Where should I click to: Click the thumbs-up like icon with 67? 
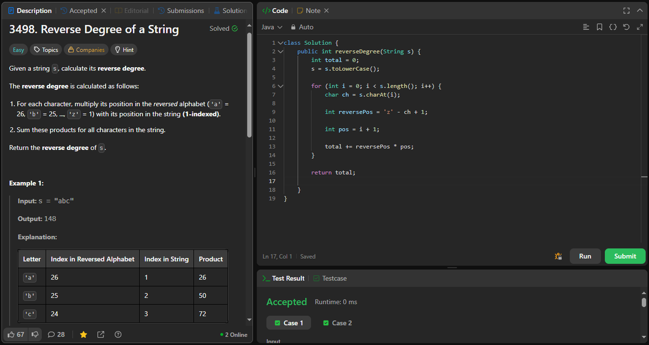pyautogui.click(x=16, y=334)
